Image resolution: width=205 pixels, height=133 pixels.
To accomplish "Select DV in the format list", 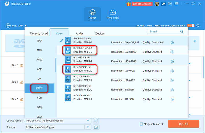I will tap(39, 79).
